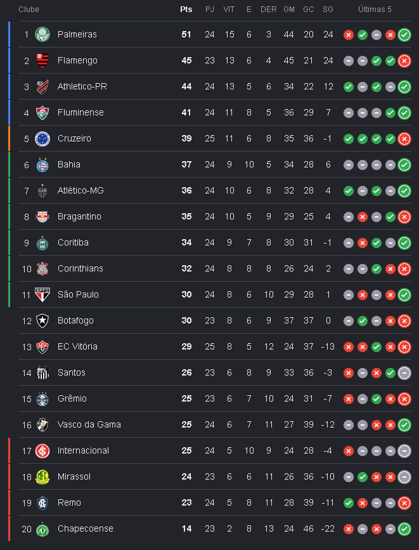Click the Chapecoense club crest

coord(42,529)
